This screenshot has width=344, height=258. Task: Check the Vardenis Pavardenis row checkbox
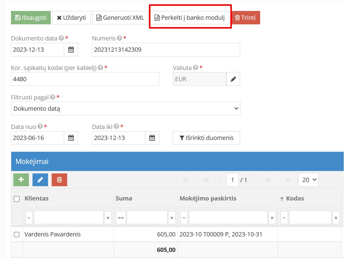pos(17,234)
